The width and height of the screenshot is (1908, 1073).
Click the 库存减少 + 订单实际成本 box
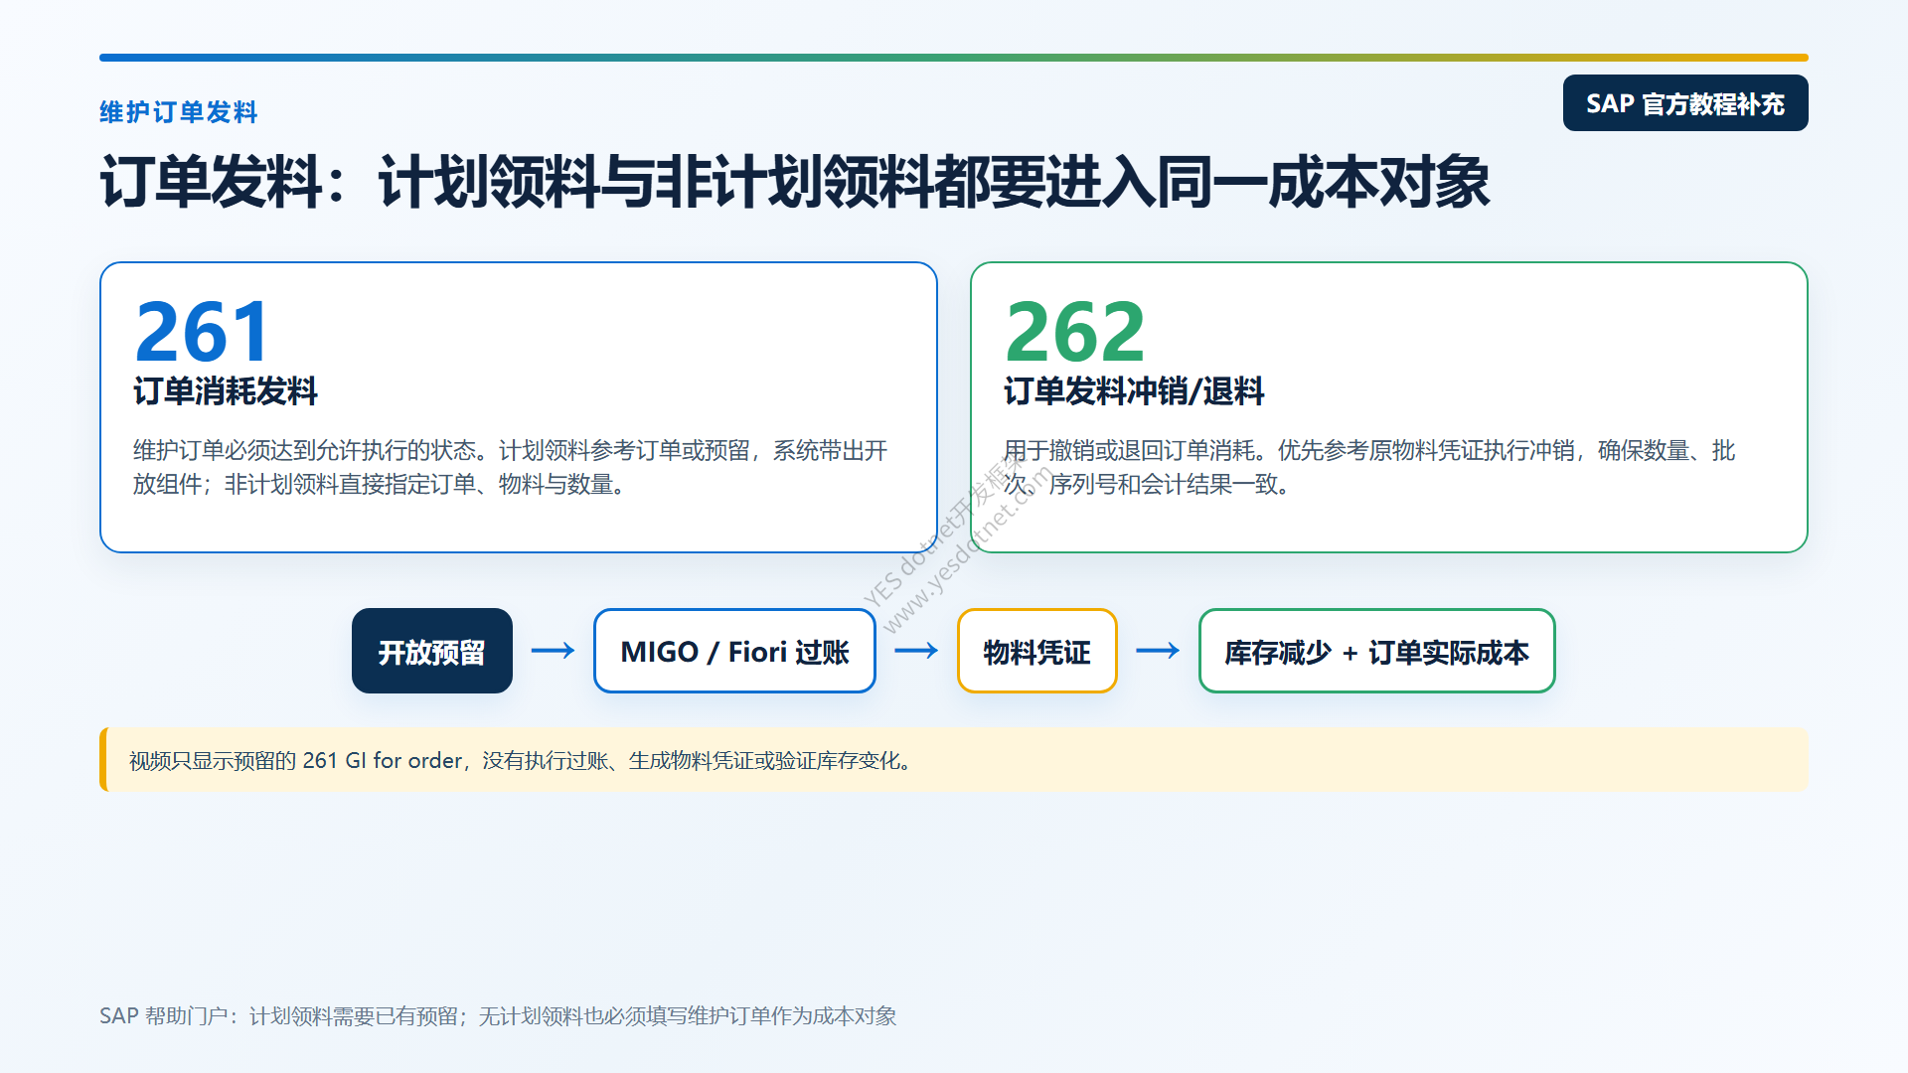tap(1376, 651)
